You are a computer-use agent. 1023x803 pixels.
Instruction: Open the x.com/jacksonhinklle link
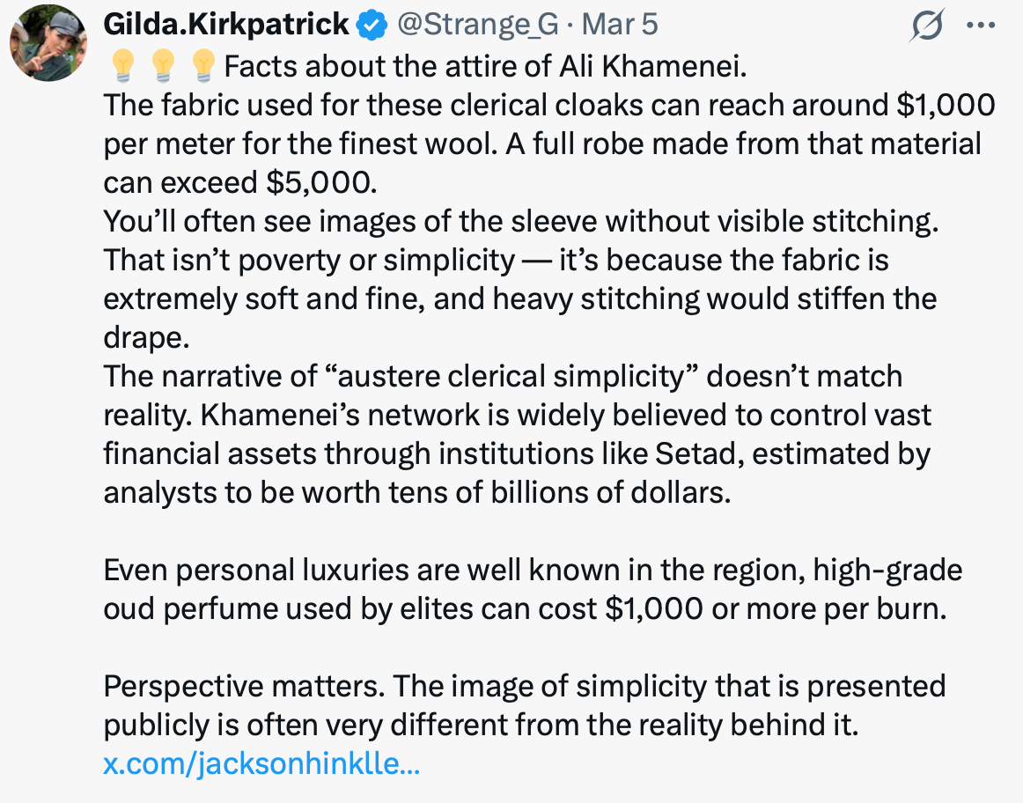(261, 762)
